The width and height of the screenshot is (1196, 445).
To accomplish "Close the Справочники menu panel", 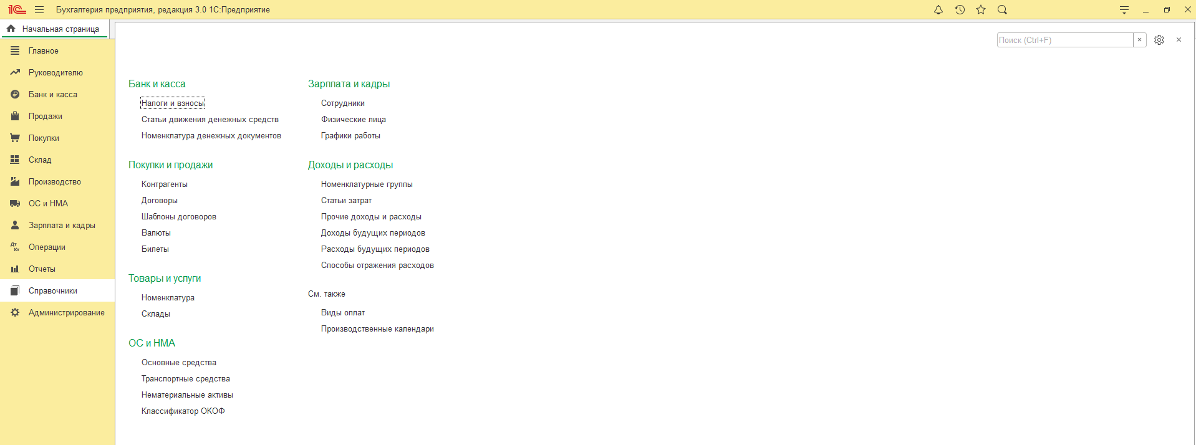I will click(x=1179, y=40).
